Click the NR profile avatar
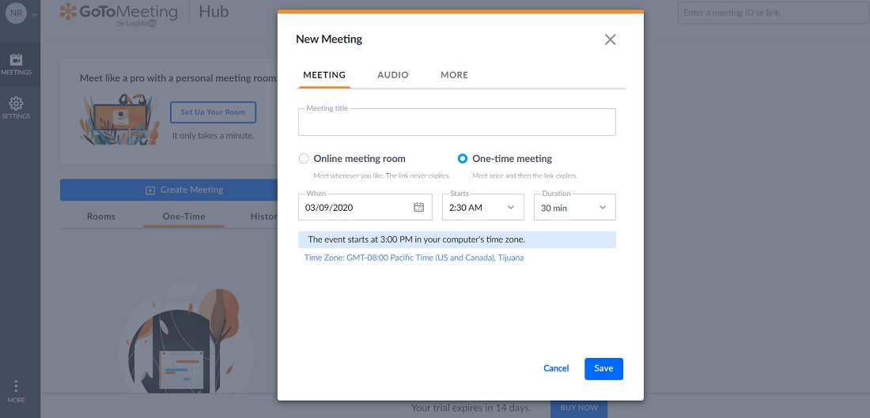 pyautogui.click(x=16, y=13)
